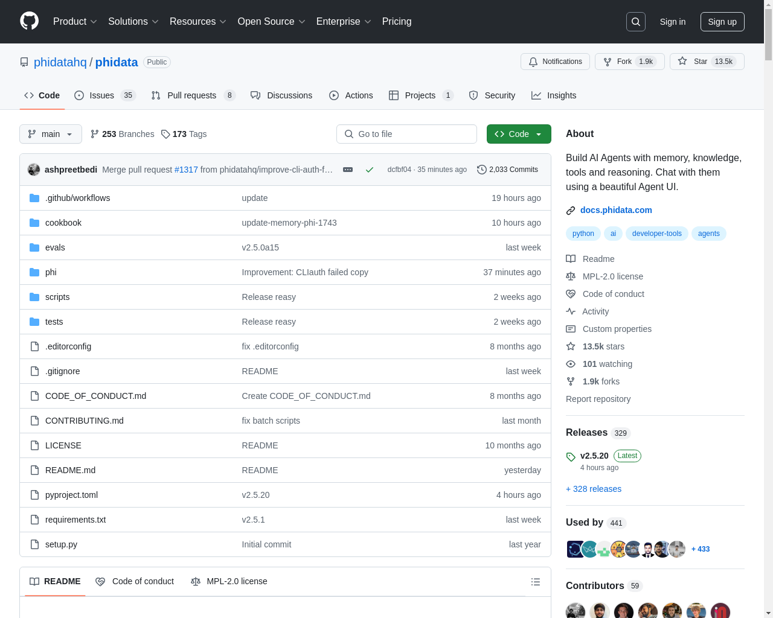Switch to the Pull requests tab
The height and width of the screenshot is (618, 773).
click(x=193, y=95)
